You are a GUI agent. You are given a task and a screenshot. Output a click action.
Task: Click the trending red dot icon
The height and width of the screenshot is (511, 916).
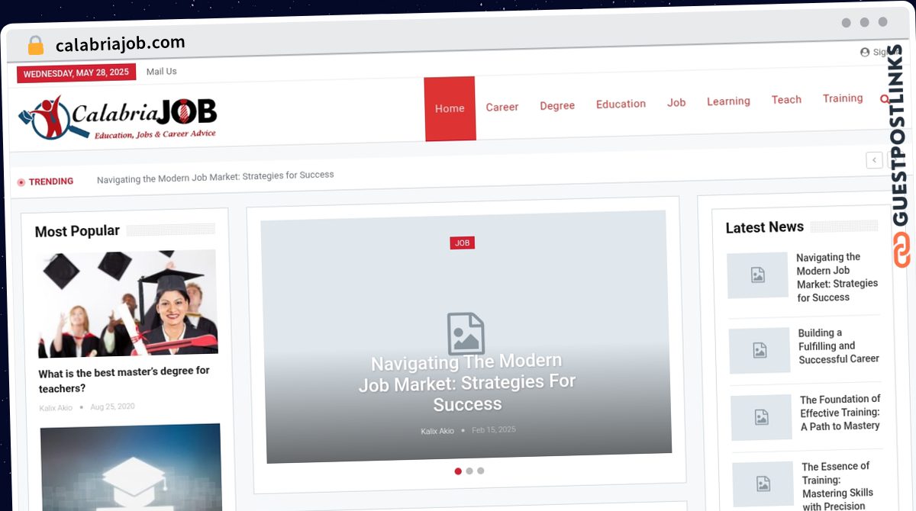pos(21,182)
